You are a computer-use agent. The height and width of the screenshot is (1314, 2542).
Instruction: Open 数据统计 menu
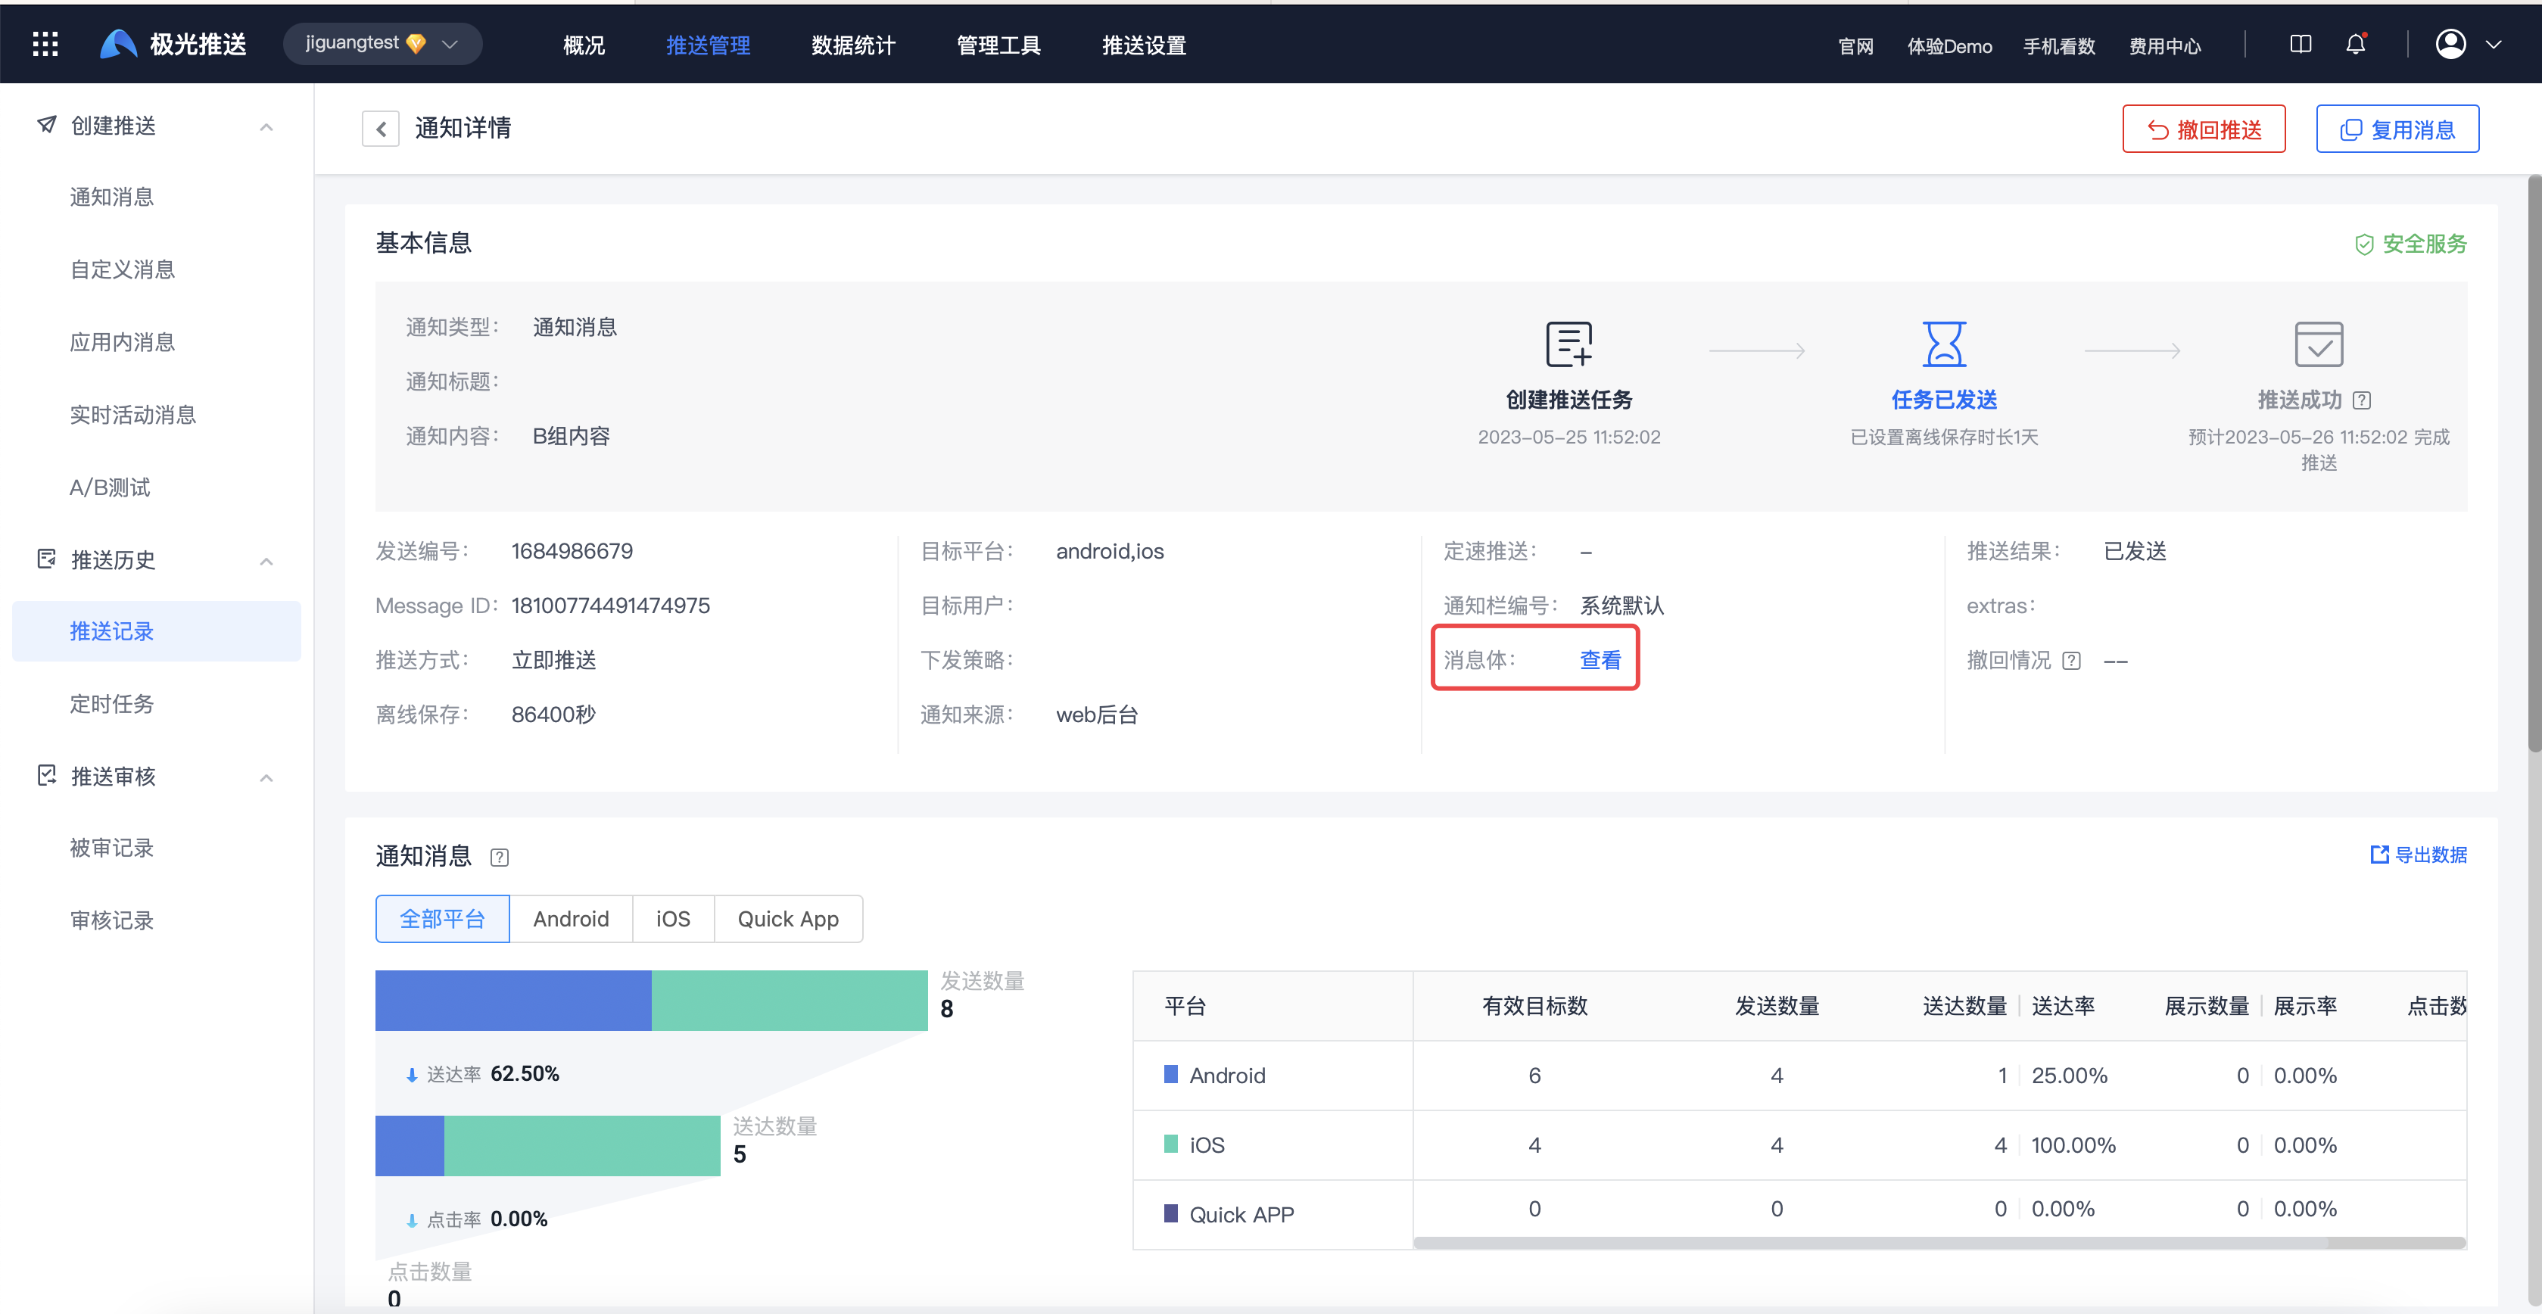click(x=852, y=45)
